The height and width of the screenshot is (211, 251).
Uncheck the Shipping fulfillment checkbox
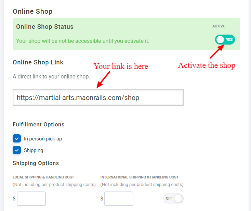17,150
